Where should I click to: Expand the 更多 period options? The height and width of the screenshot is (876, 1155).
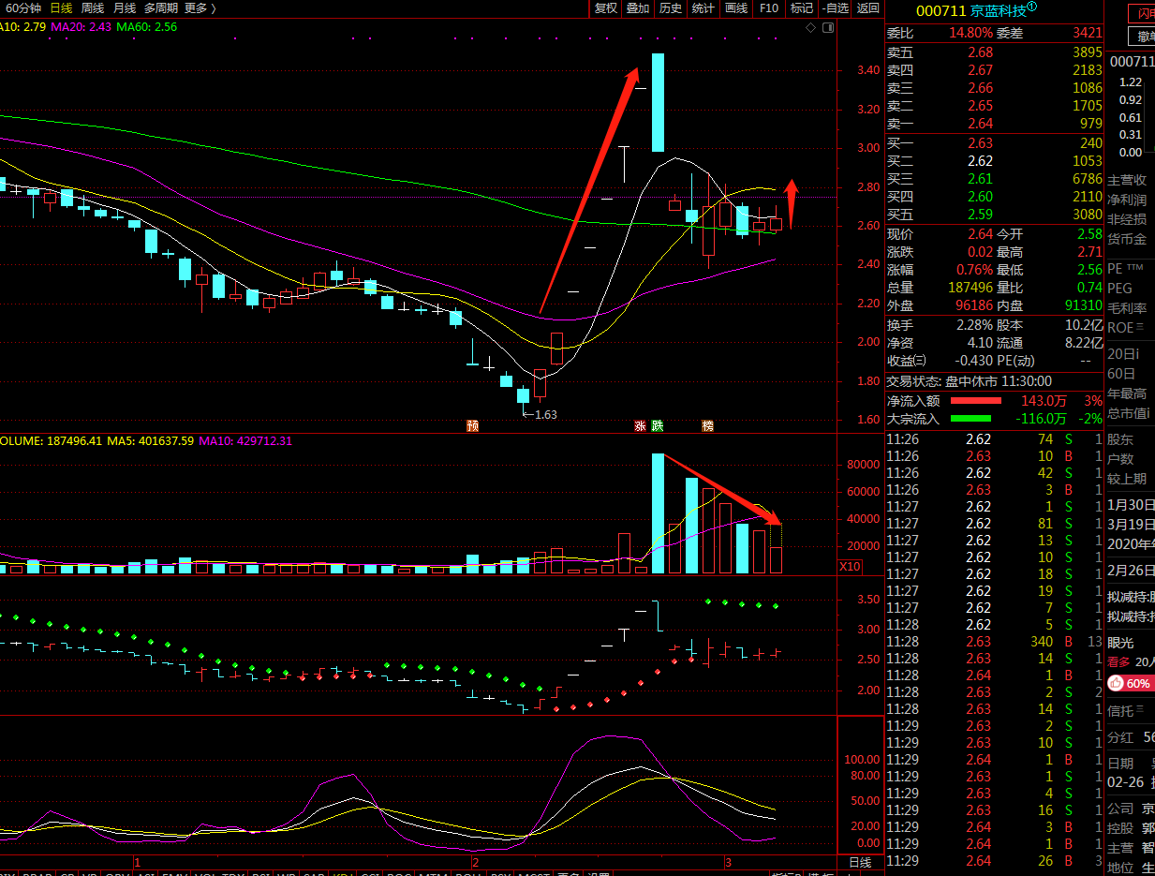coord(200,8)
